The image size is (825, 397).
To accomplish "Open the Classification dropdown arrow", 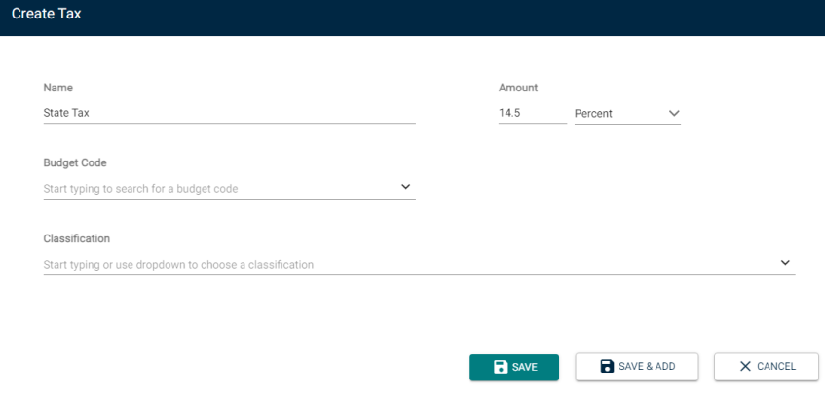I will (785, 263).
